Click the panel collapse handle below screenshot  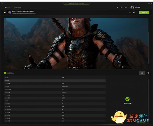76,70
